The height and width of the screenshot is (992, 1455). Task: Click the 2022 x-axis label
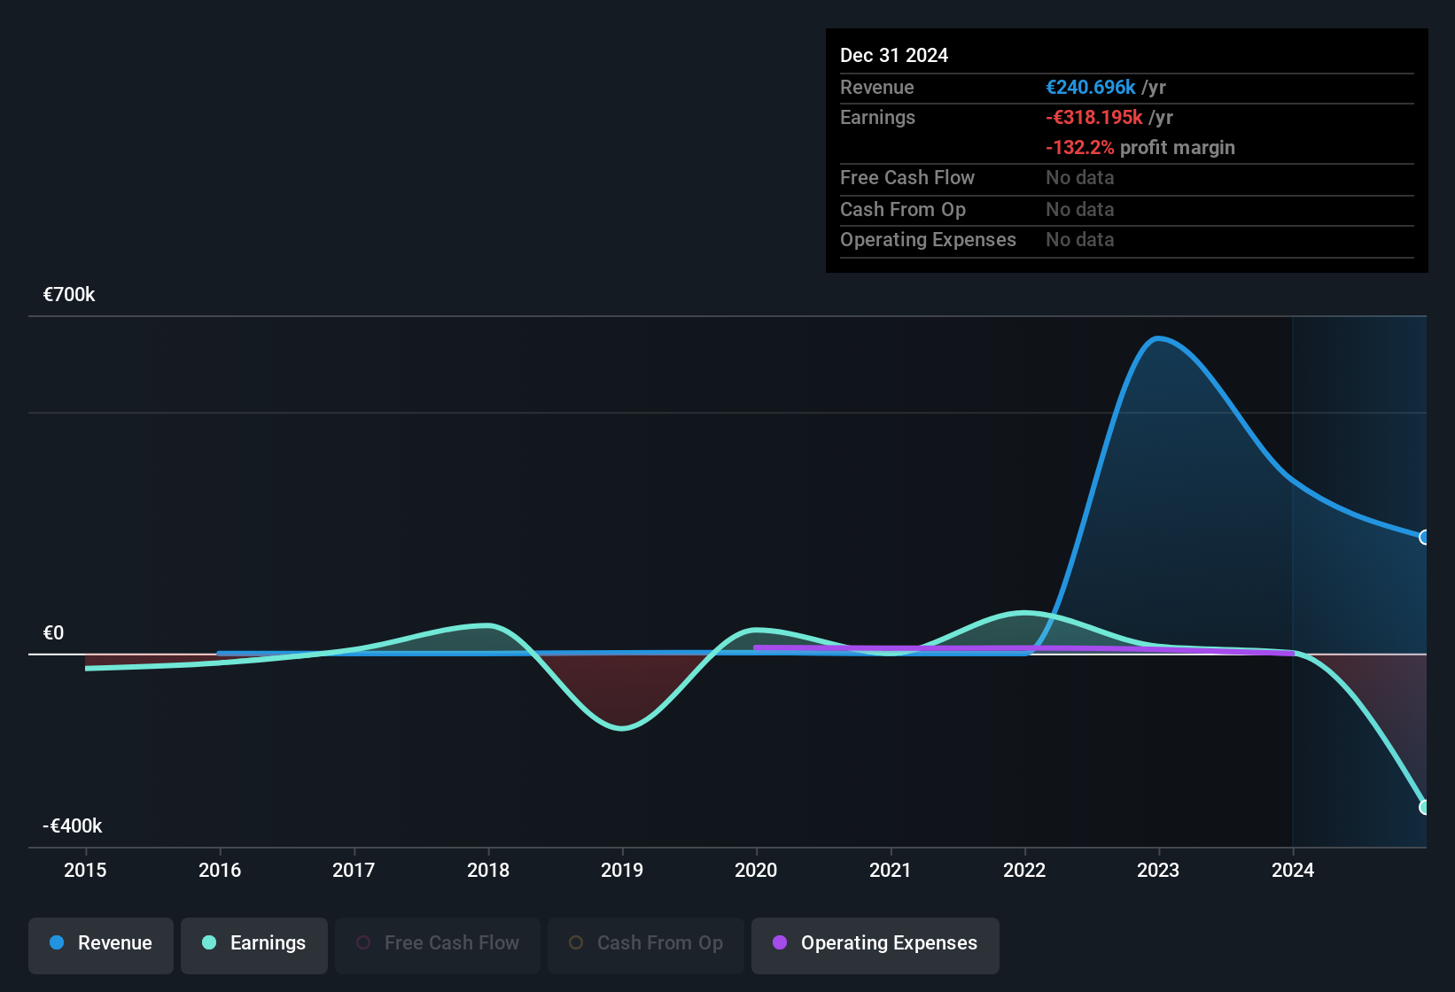[x=1024, y=870]
